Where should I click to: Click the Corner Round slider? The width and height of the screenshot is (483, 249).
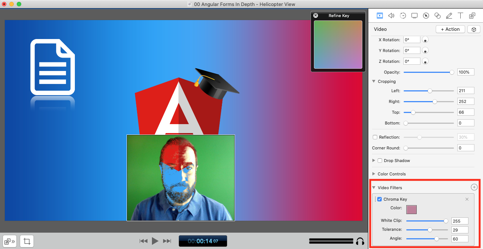point(429,148)
